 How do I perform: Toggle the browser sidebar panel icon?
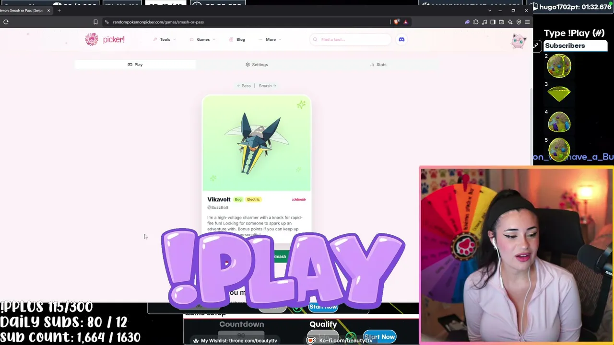pos(493,22)
